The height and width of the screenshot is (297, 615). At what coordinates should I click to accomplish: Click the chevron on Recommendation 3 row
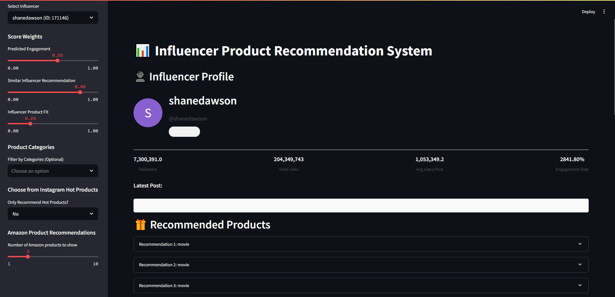tap(580, 285)
